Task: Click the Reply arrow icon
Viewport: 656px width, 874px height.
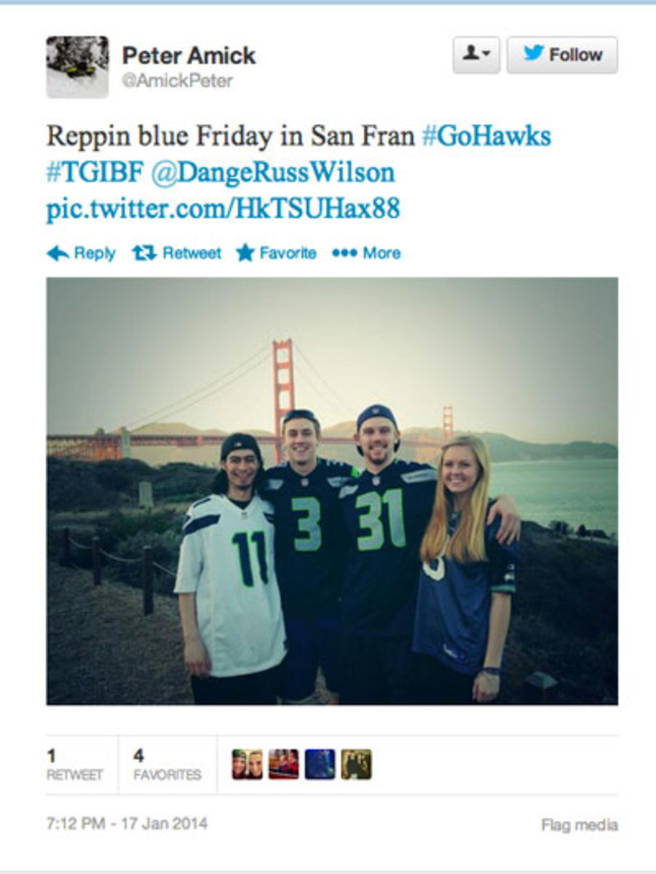Action: [58, 253]
